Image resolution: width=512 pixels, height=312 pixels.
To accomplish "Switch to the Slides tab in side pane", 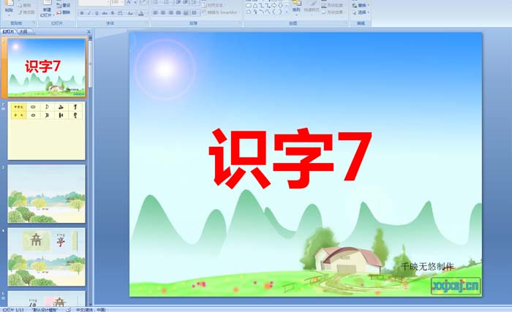I will point(9,32).
